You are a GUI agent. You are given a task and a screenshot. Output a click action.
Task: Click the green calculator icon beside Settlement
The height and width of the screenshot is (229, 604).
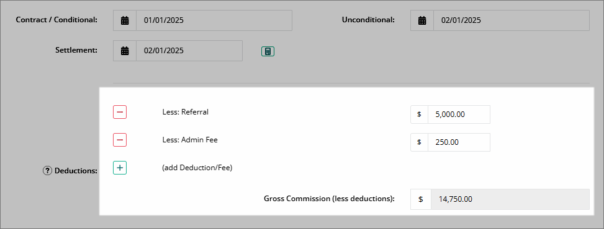tap(268, 51)
